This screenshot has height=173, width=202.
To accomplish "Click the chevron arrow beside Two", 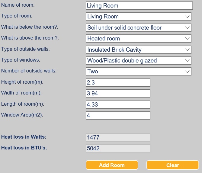I will pyautogui.click(x=187, y=72).
